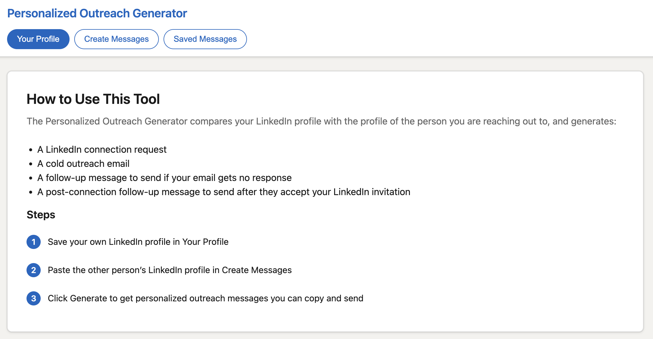The width and height of the screenshot is (653, 339).
Task: Select the LinkedIn connection request bullet item
Action: [101, 149]
